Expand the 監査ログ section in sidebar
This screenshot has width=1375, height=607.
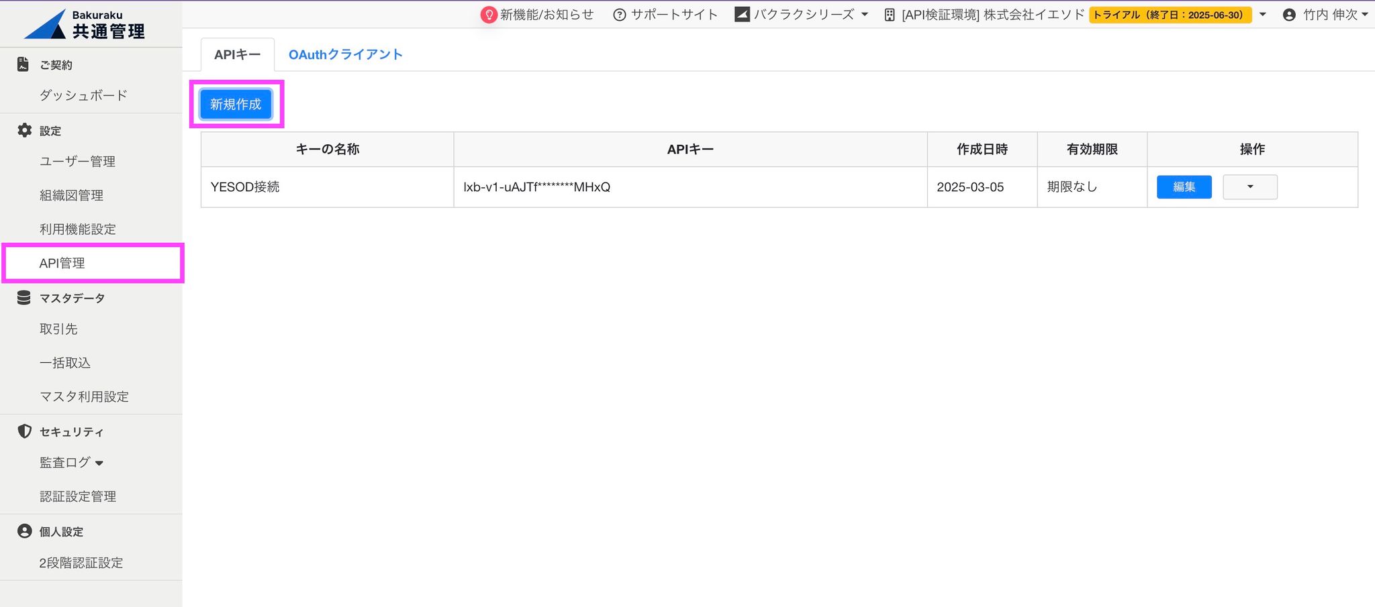click(x=70, y=462)
